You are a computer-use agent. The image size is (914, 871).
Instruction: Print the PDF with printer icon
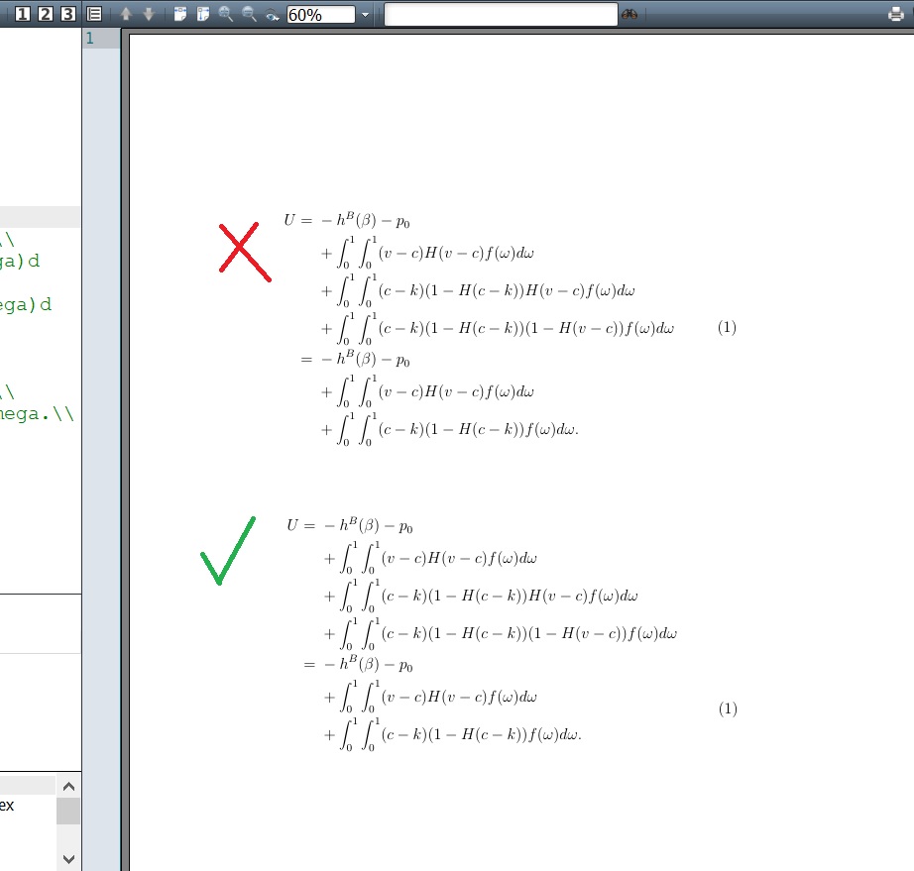tap(896, 15)
